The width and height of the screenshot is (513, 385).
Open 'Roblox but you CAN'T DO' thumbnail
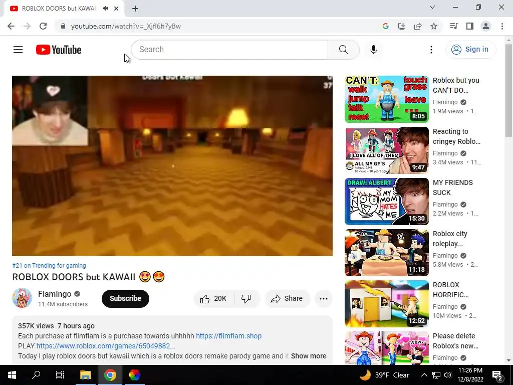pos(386,99)
